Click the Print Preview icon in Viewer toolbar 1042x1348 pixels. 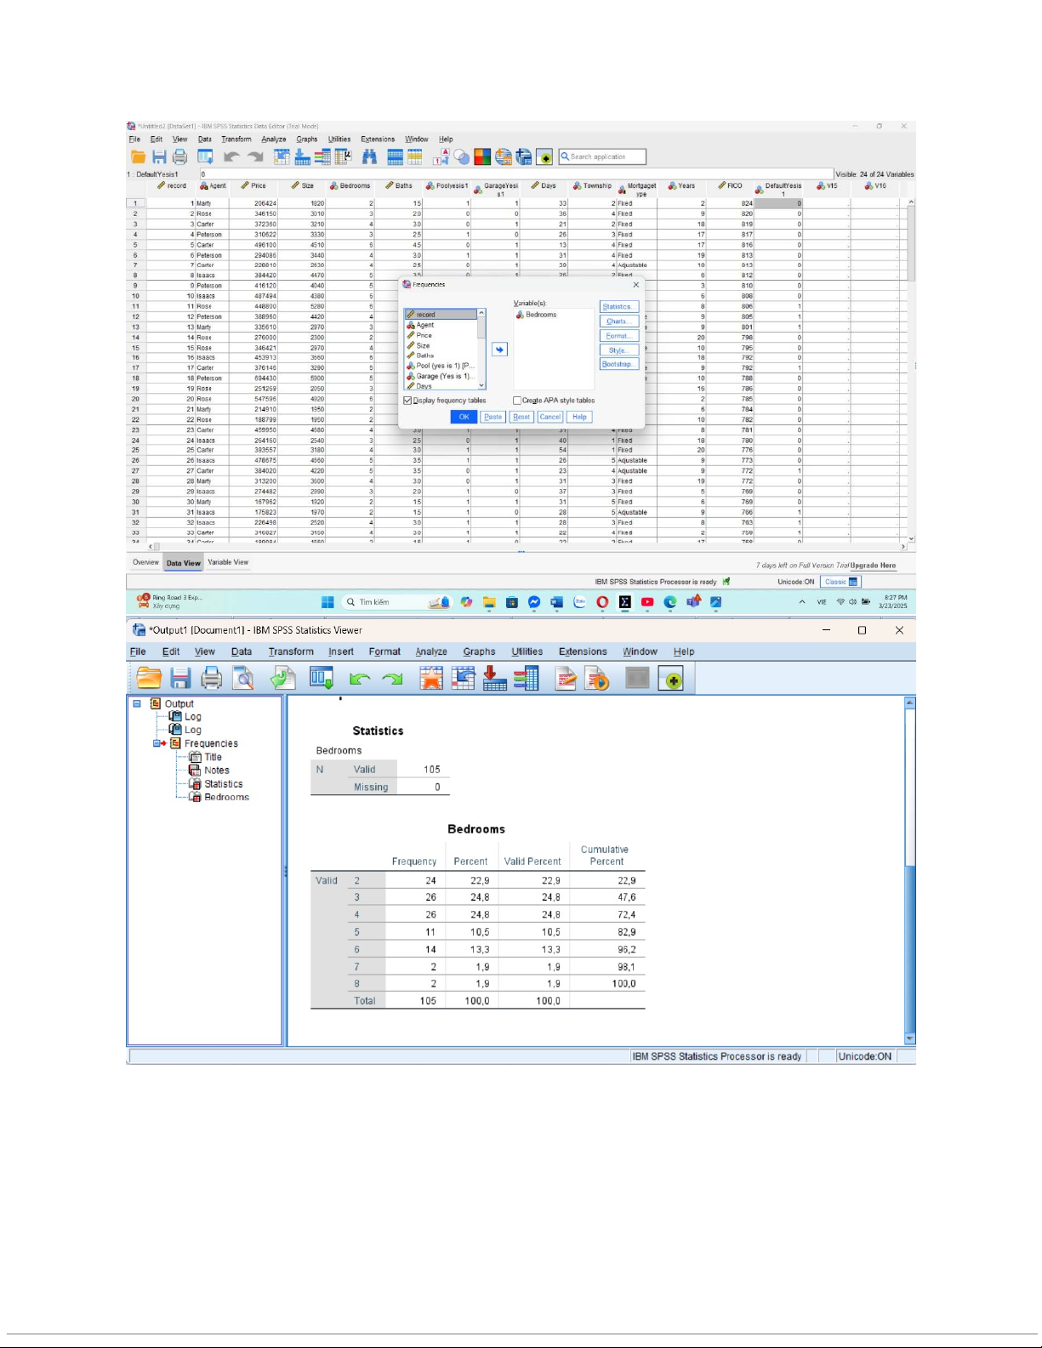pyautogui.click(x=244, y=679)
